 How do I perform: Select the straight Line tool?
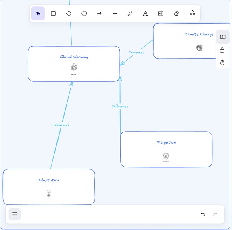[115, 14]
